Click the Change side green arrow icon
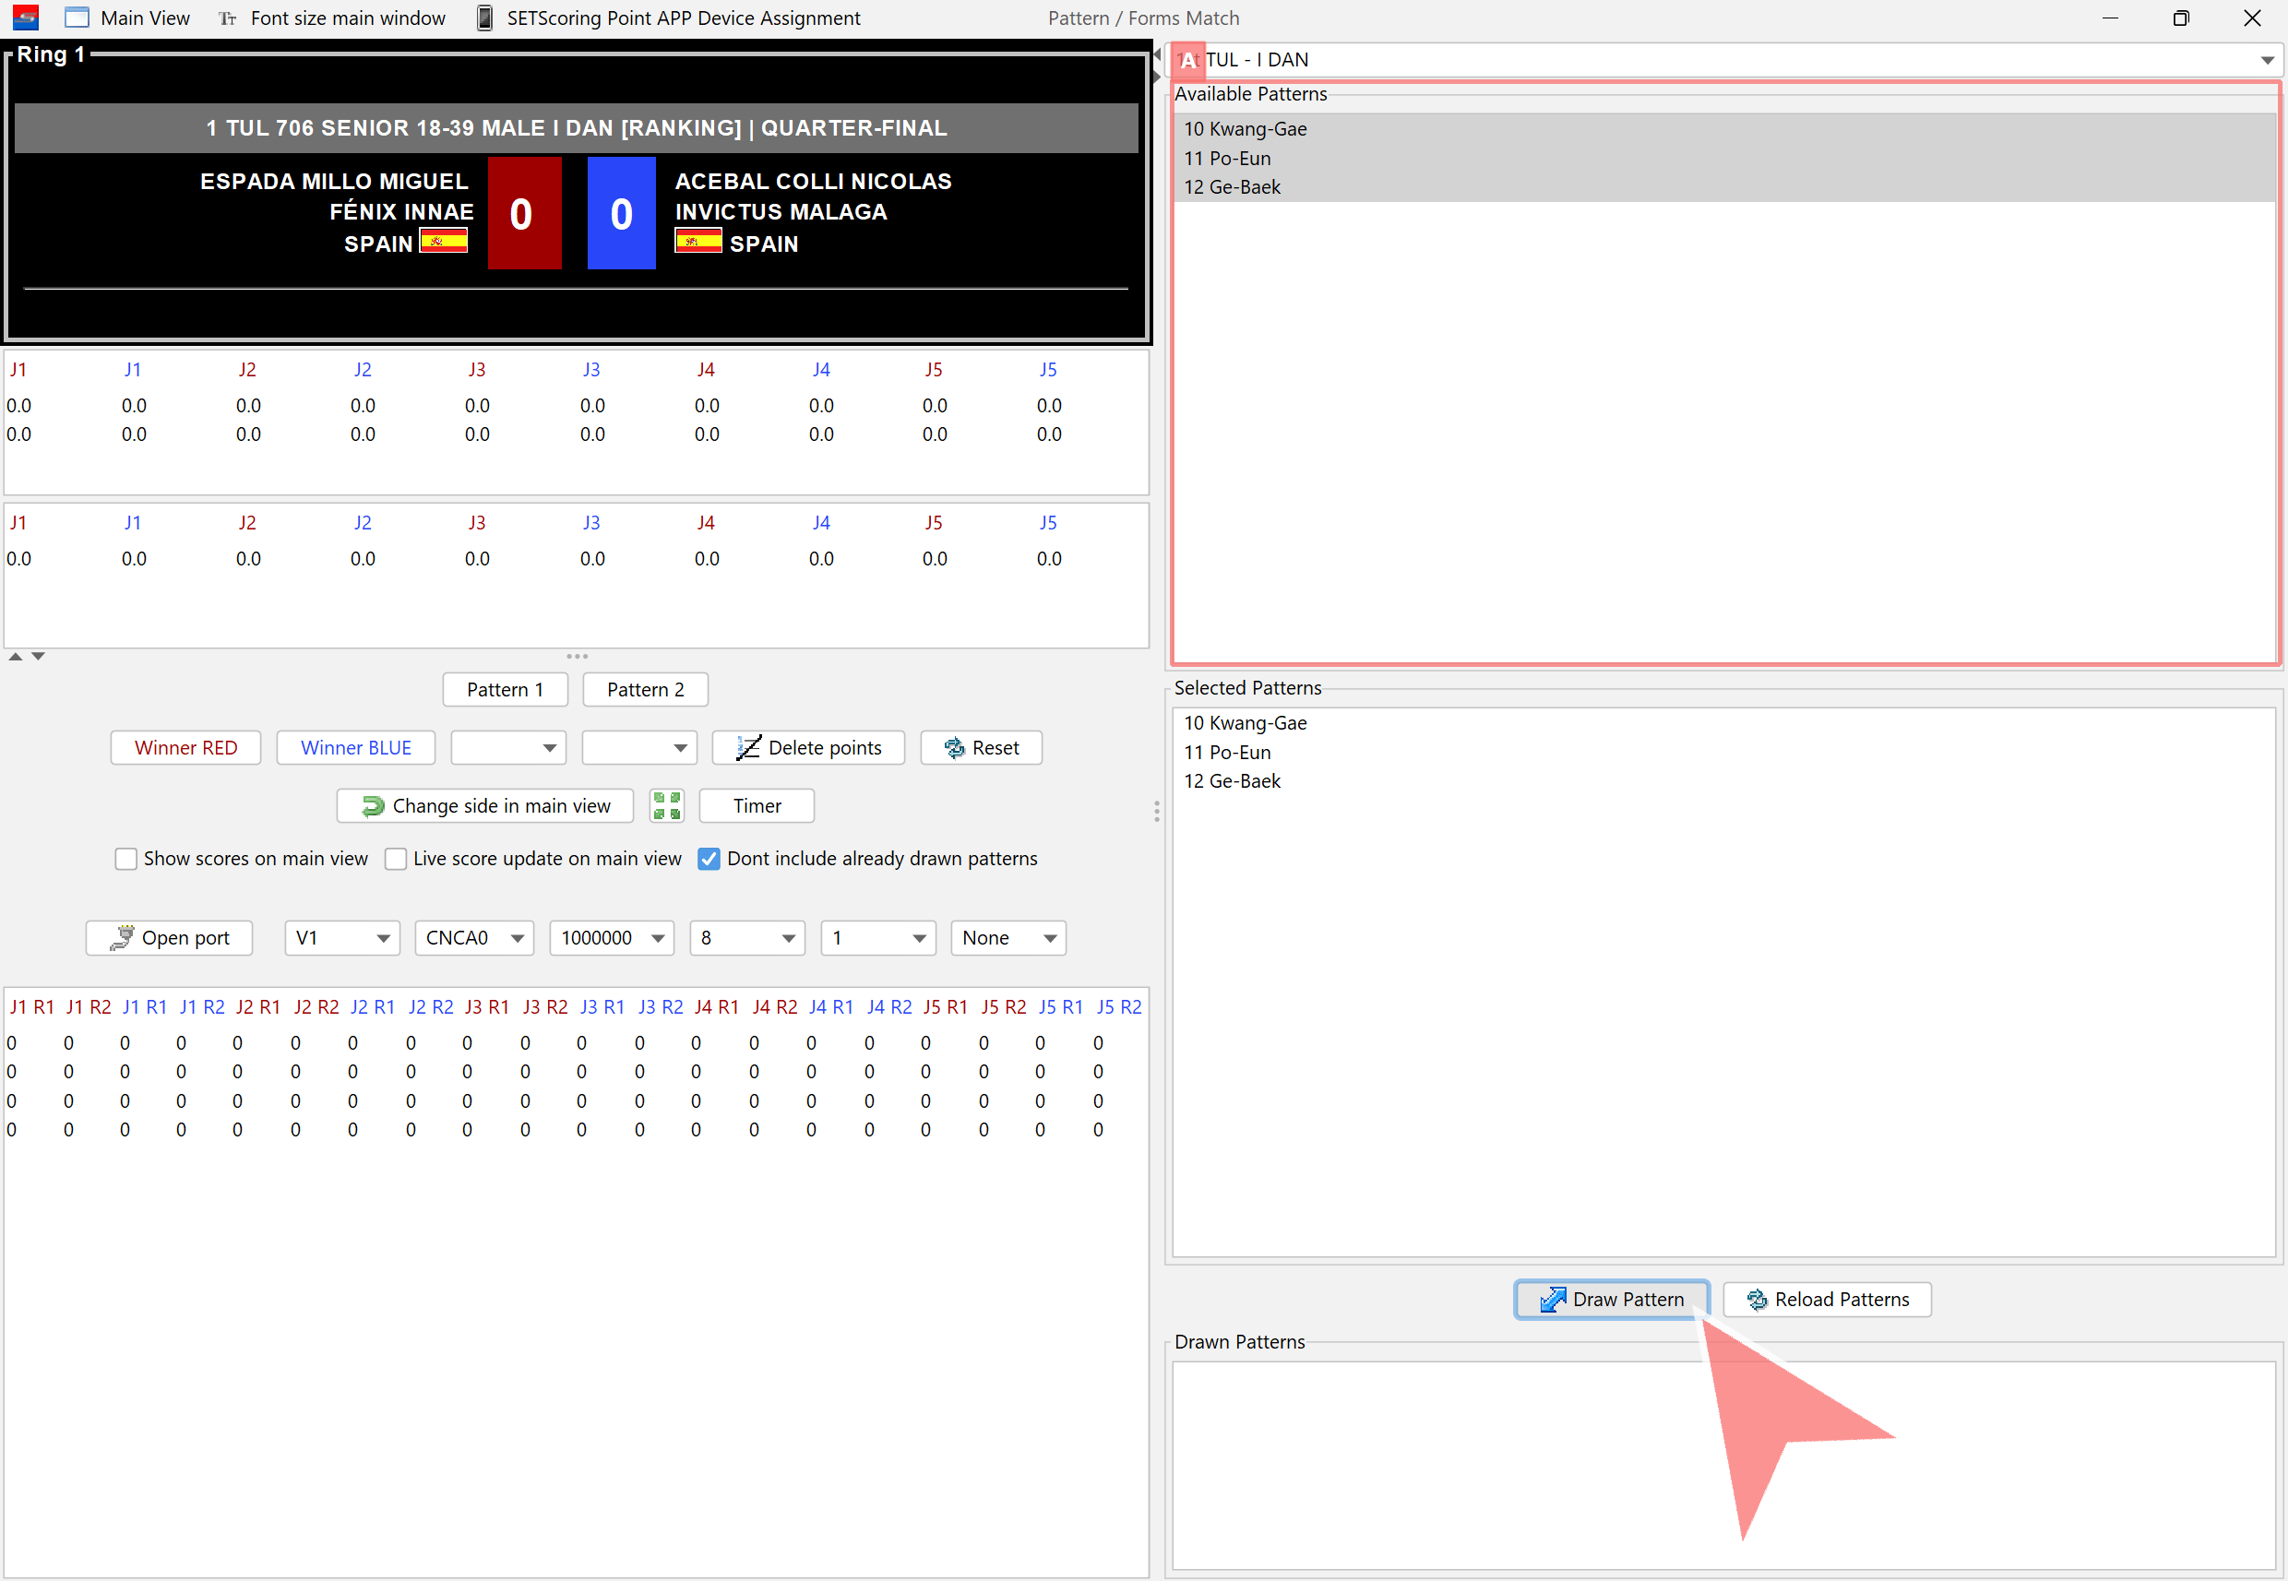This screenshot has height=1581, width=2289. (x=373, y=805)
